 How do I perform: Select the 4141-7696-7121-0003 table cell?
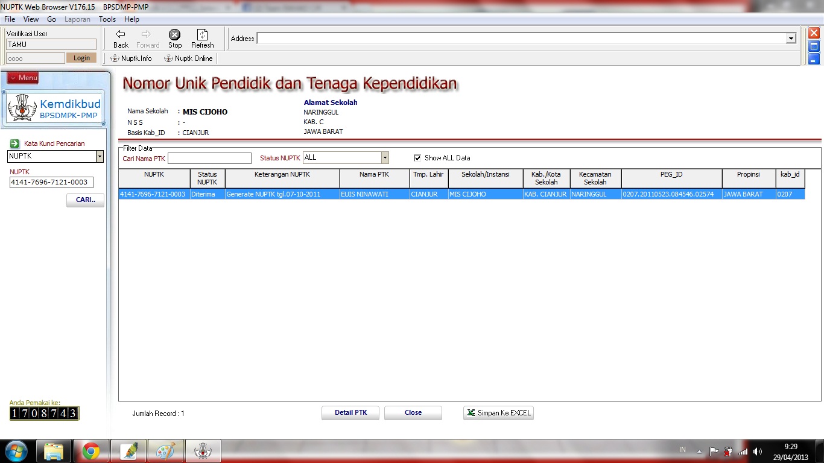(154, 194)
